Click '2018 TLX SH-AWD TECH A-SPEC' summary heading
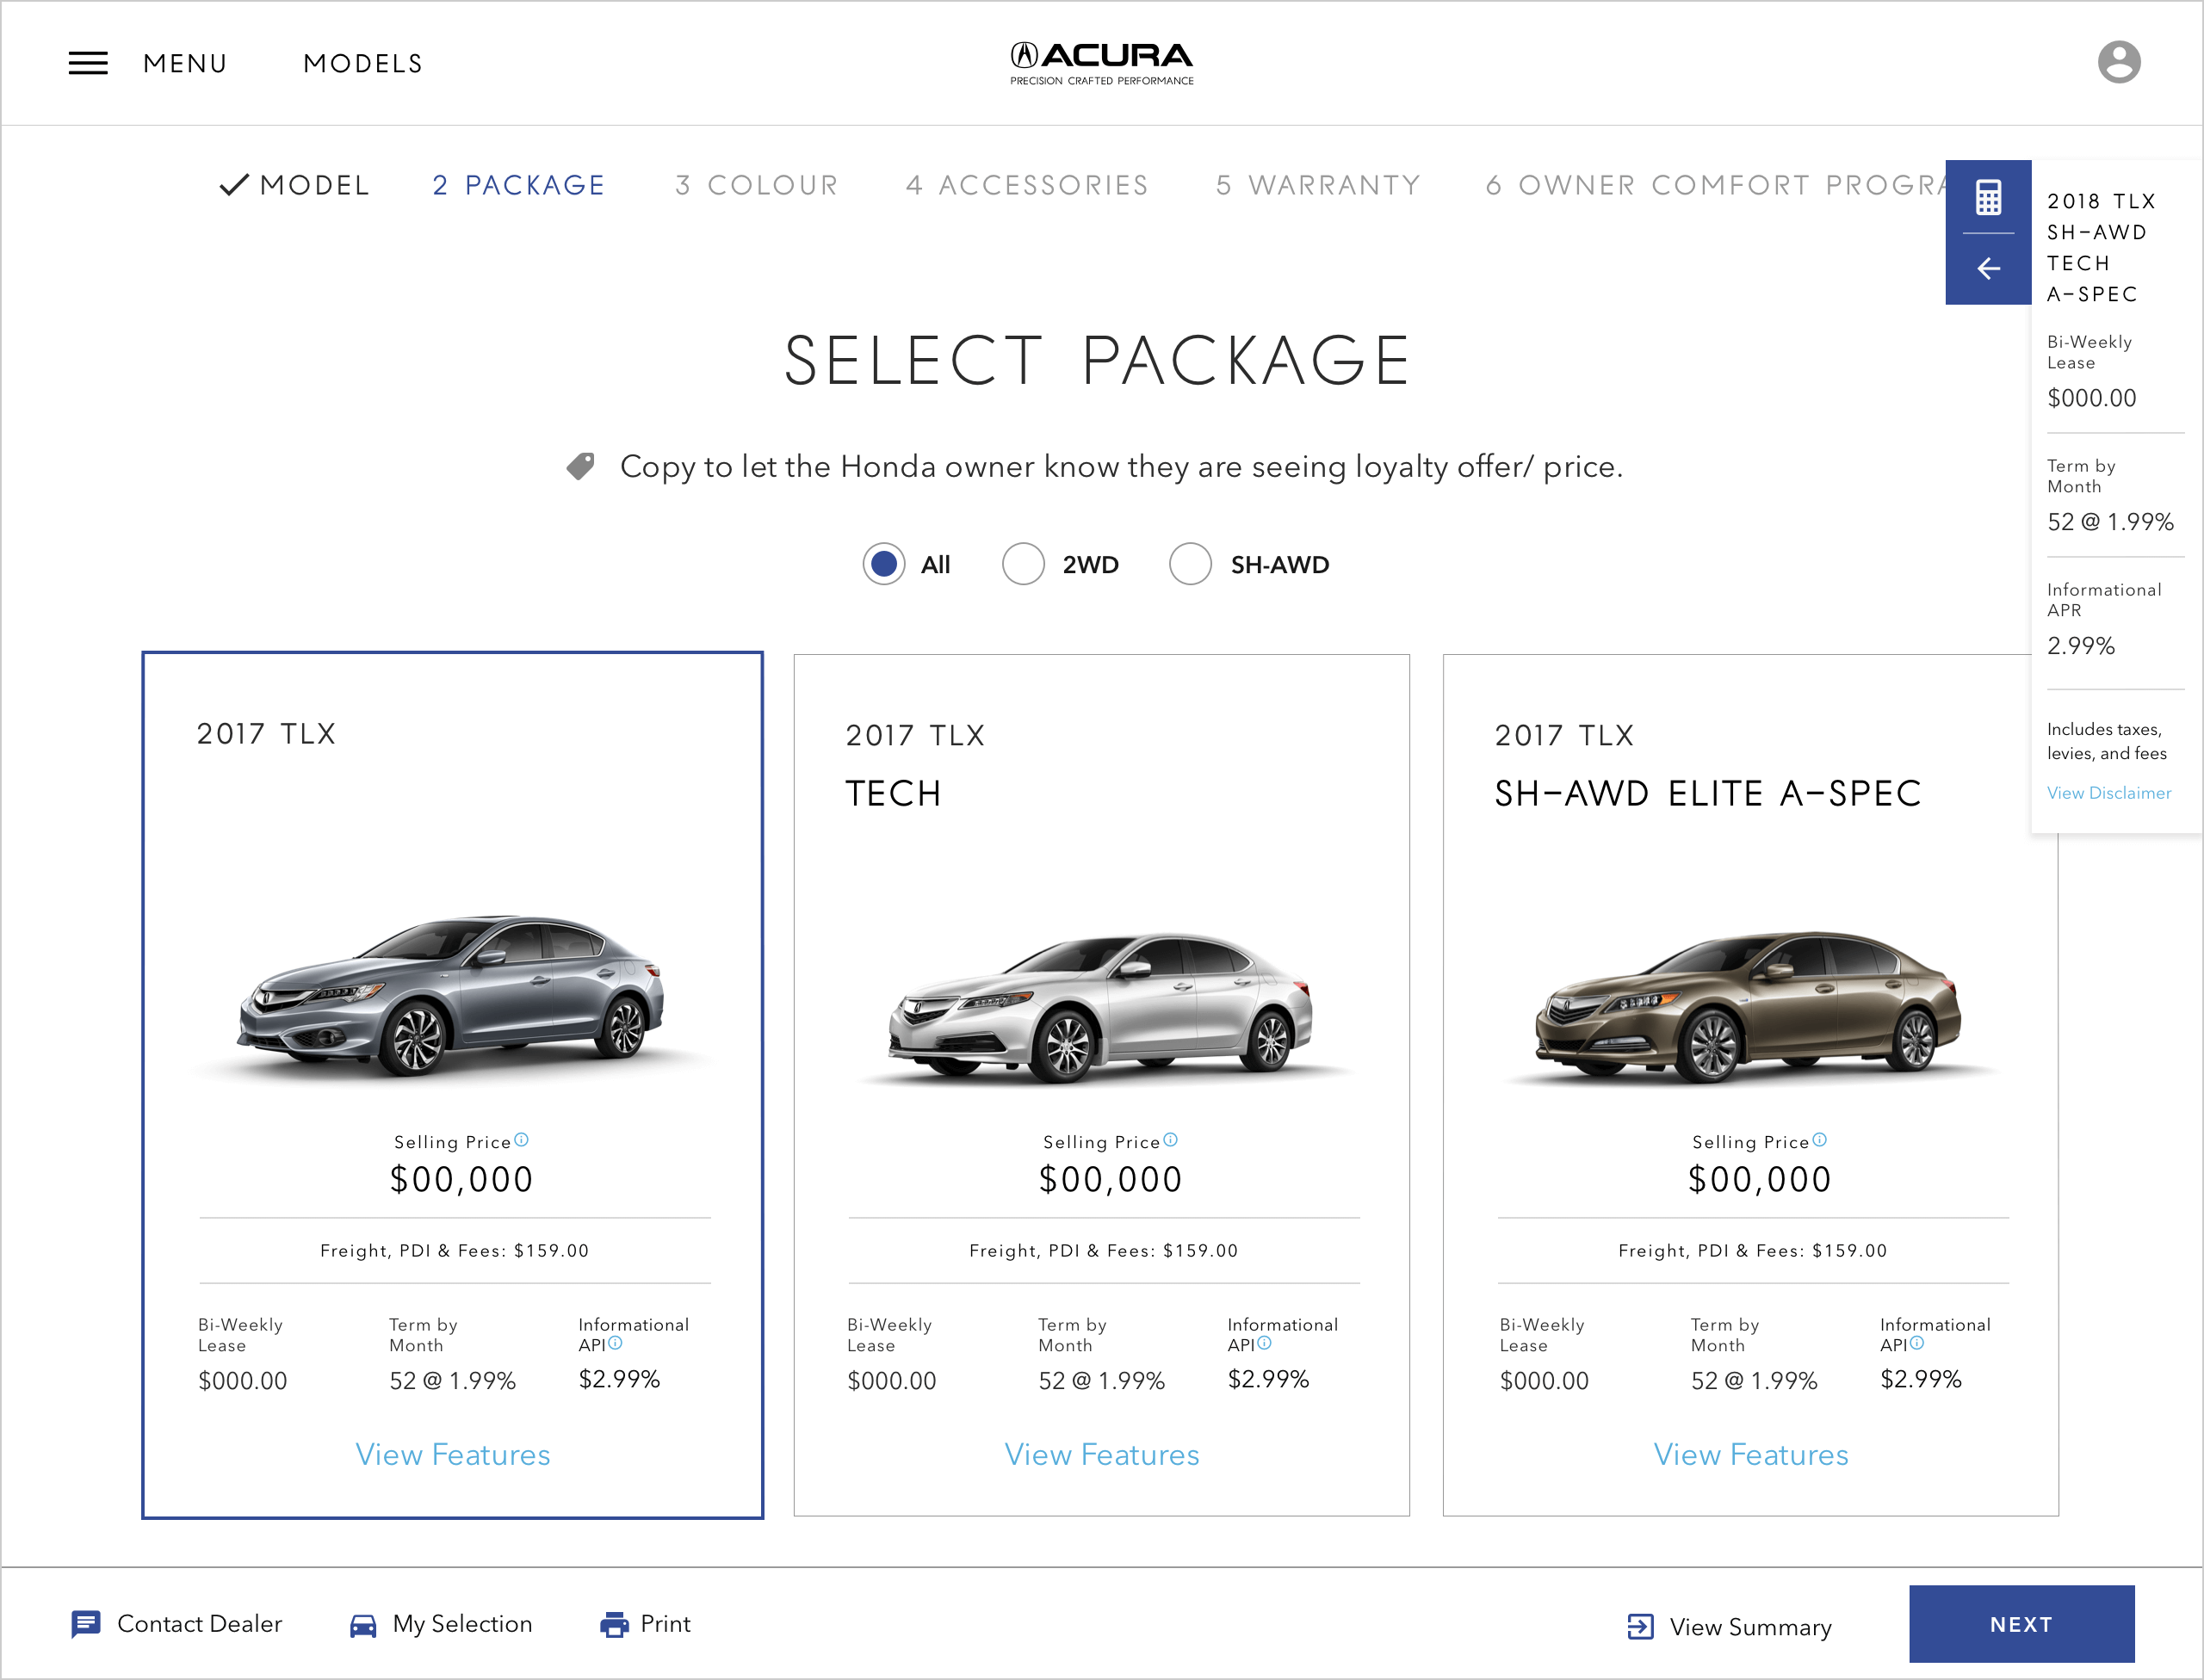The image size is (2204, 1680). [x=2101, y=247]
